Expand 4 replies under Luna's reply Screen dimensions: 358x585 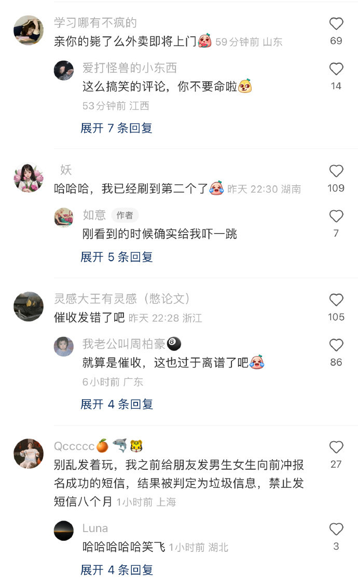[x=116, y=570]
